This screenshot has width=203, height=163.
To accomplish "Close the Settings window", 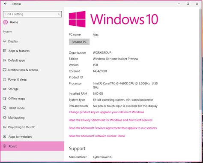I will 197,4.
